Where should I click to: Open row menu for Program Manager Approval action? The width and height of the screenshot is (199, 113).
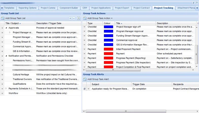pyautogui.click(x=84, y=31)
